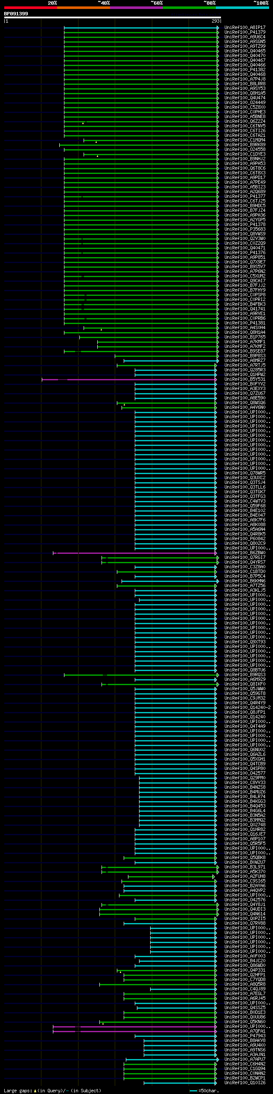The image size is (273, 1094).
Task: Select the UniRef100_Q6ZZZ4 hit label
Action: click(245, 122)
